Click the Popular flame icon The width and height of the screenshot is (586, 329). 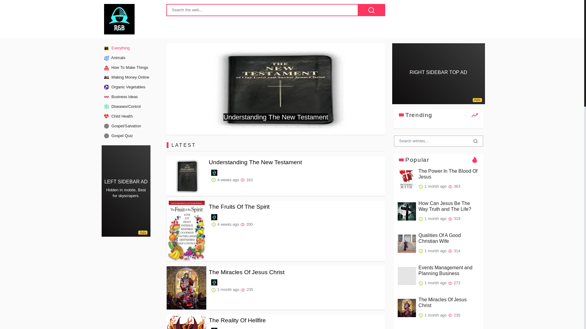[475, 160]
